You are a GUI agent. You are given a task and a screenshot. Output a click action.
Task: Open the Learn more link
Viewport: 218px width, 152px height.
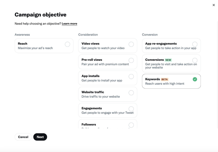click(69, 24)
